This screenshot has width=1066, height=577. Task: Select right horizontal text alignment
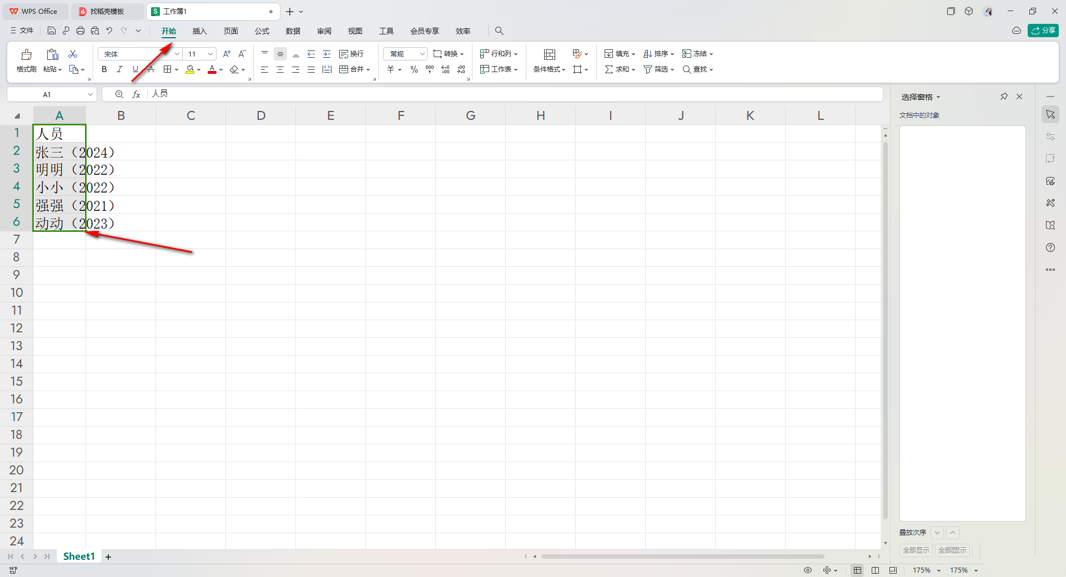[x=296, y=69]
